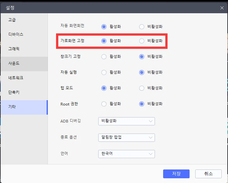Enable 탭 모드 with 활성화 radio
The image size is (228, 183).
coord(104,88)
